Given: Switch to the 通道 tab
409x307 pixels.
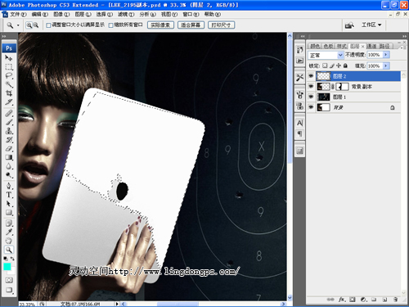Looking at the screenshot, I should click(x=371, y=46).
